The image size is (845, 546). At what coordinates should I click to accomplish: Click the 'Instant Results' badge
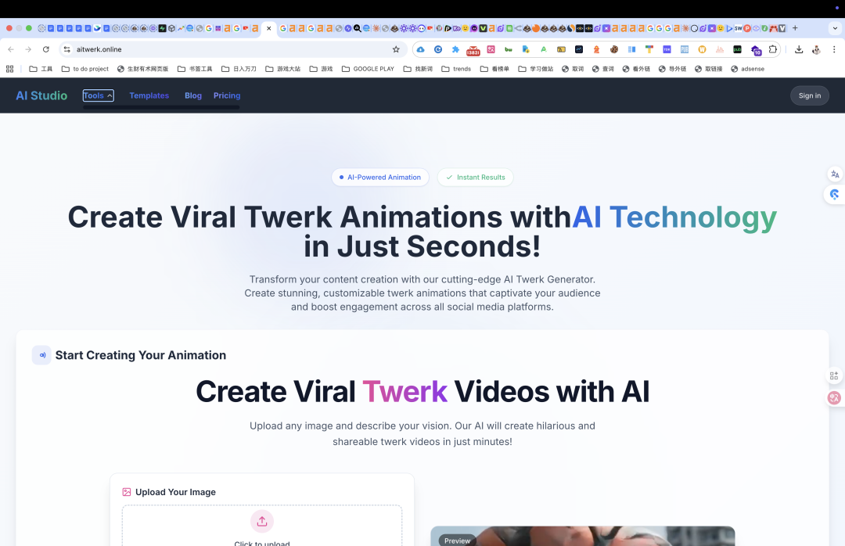click(476, 178)
